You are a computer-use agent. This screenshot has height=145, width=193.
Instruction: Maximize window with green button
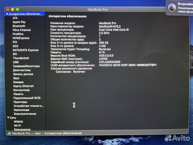point(17,9)
